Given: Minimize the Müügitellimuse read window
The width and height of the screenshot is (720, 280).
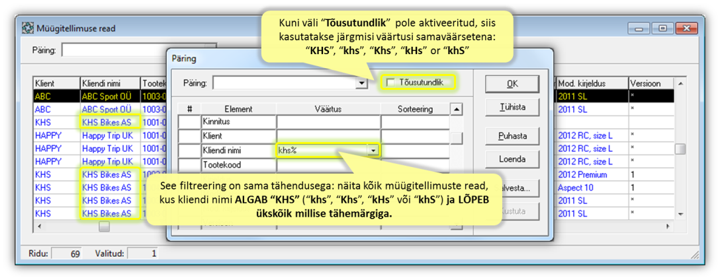Looking at the screenshot, I should click(638, 28).
